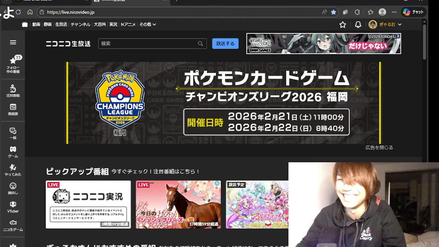Open the 大百科 menu item
The image size is (439, 247).
click(100, 24)
